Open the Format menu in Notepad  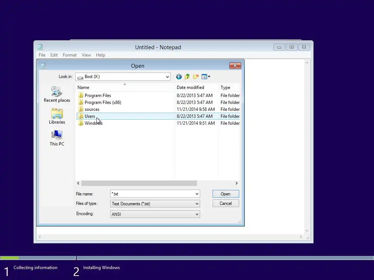(70, 55)
